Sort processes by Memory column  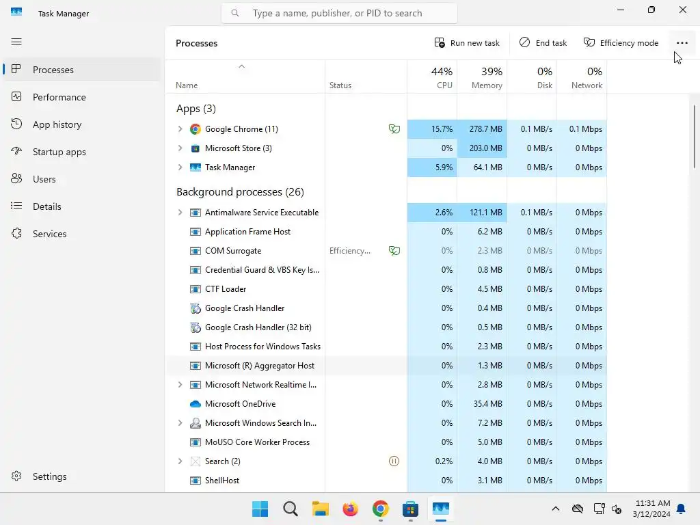[x=482, y=77]
